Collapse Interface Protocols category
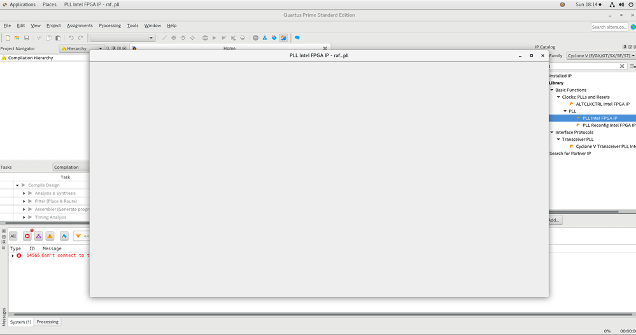636x335 pixels. coord(551,132)
